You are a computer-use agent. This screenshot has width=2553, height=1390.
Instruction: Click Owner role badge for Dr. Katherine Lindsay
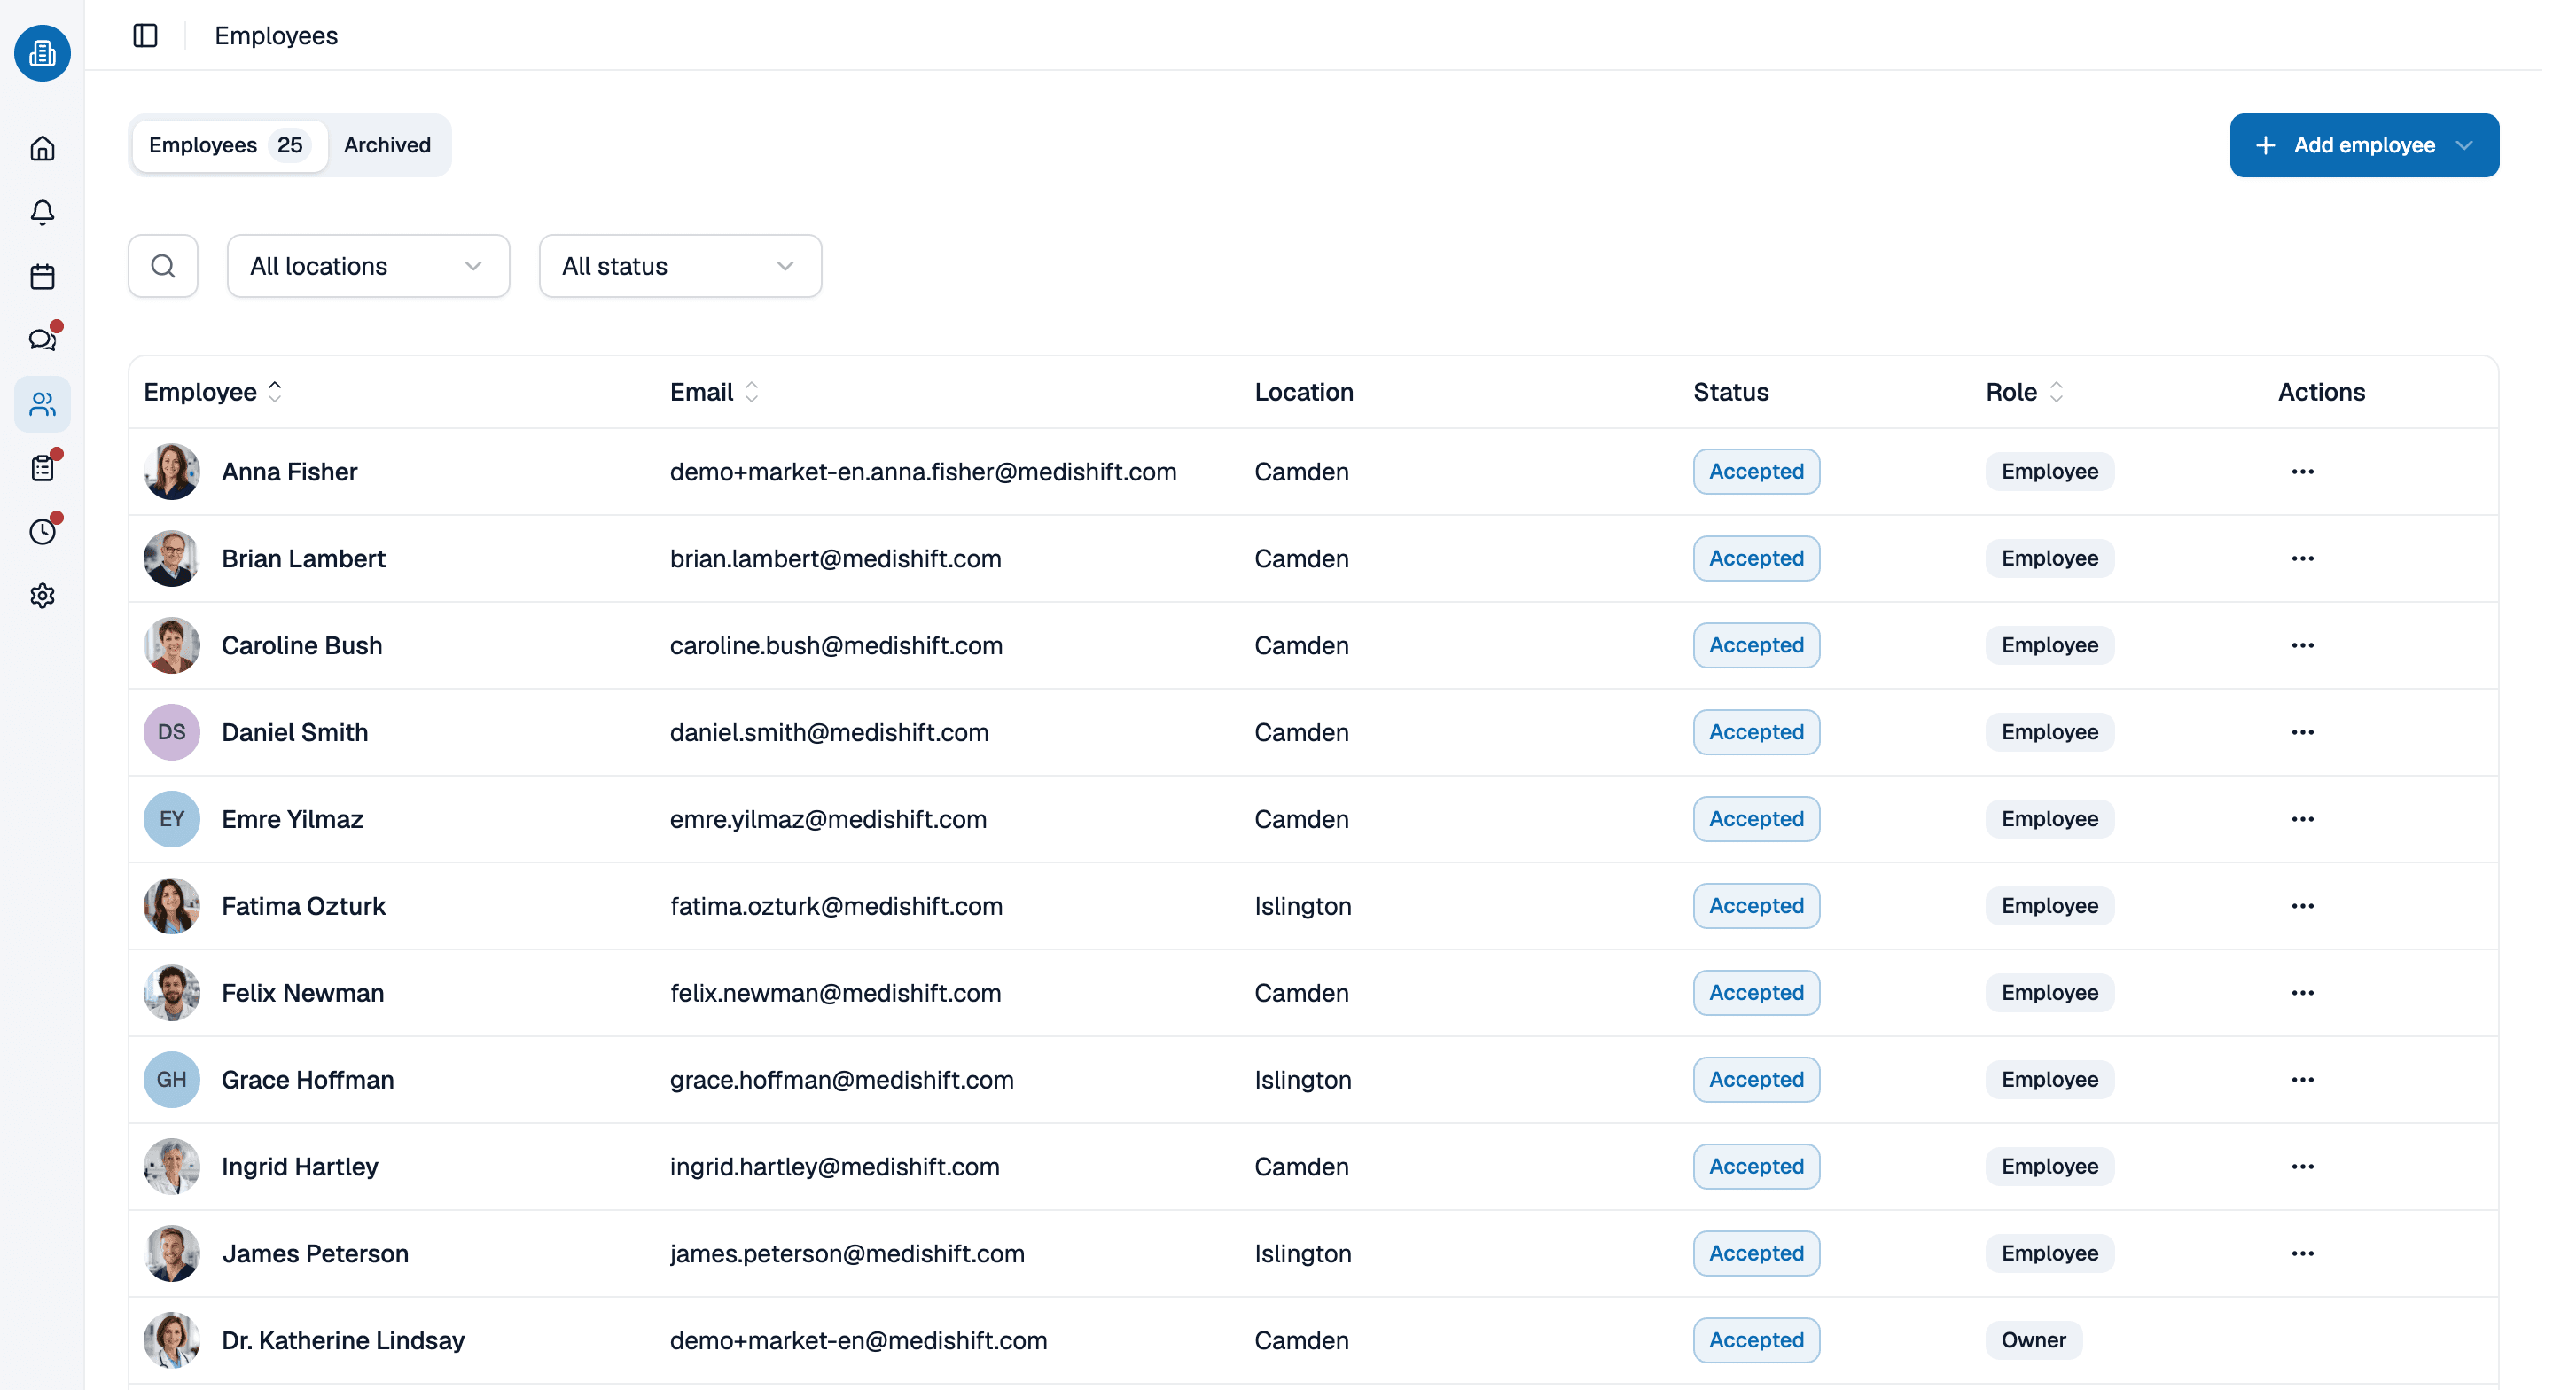[x=2033, y=1340]
